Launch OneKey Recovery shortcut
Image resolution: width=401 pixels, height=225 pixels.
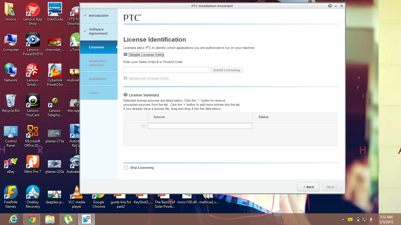33,197
